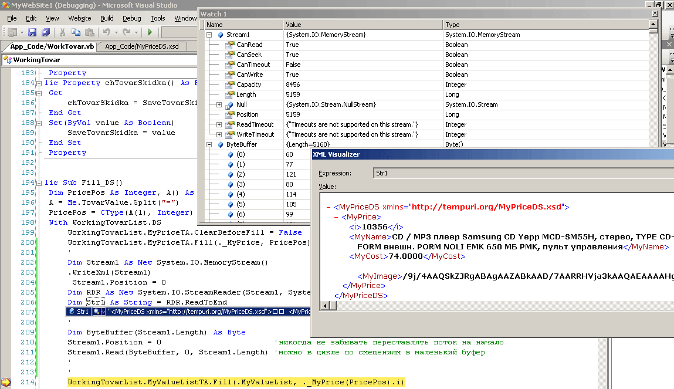This screenshot has width=674, height=389.
Task: Click the Undo arrow icon
Action: pyautogui.click(x=106, y=32)
